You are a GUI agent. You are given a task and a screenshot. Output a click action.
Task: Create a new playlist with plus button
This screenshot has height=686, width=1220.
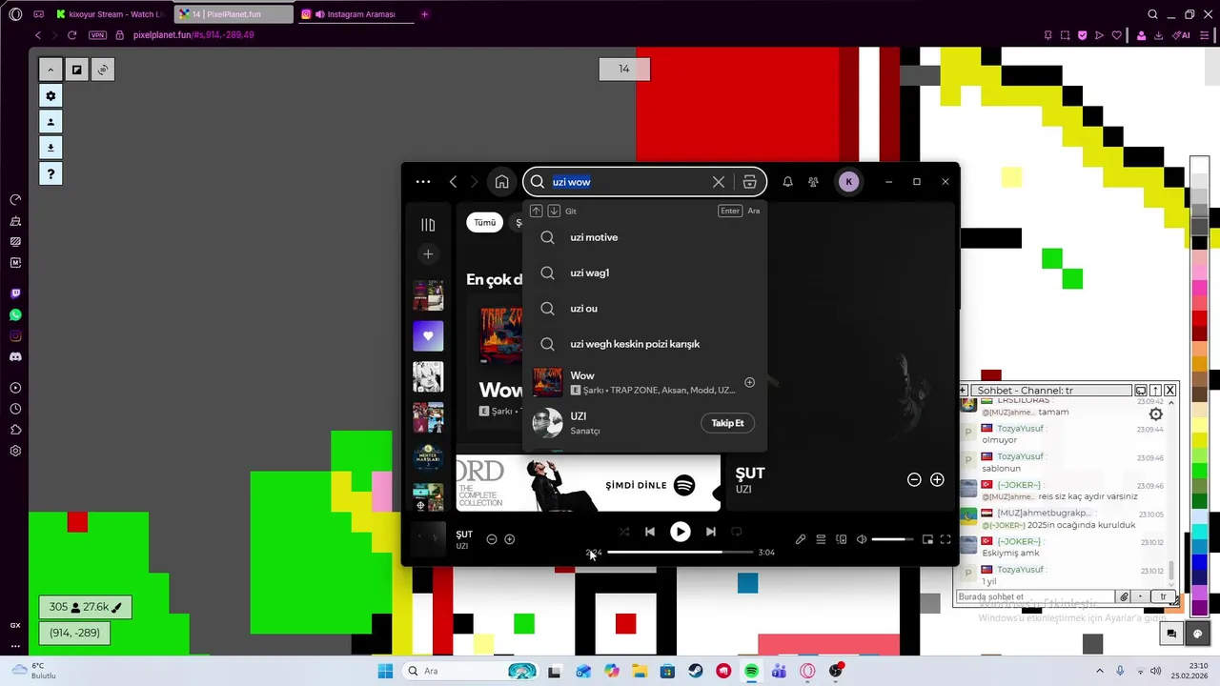point(428,254)
